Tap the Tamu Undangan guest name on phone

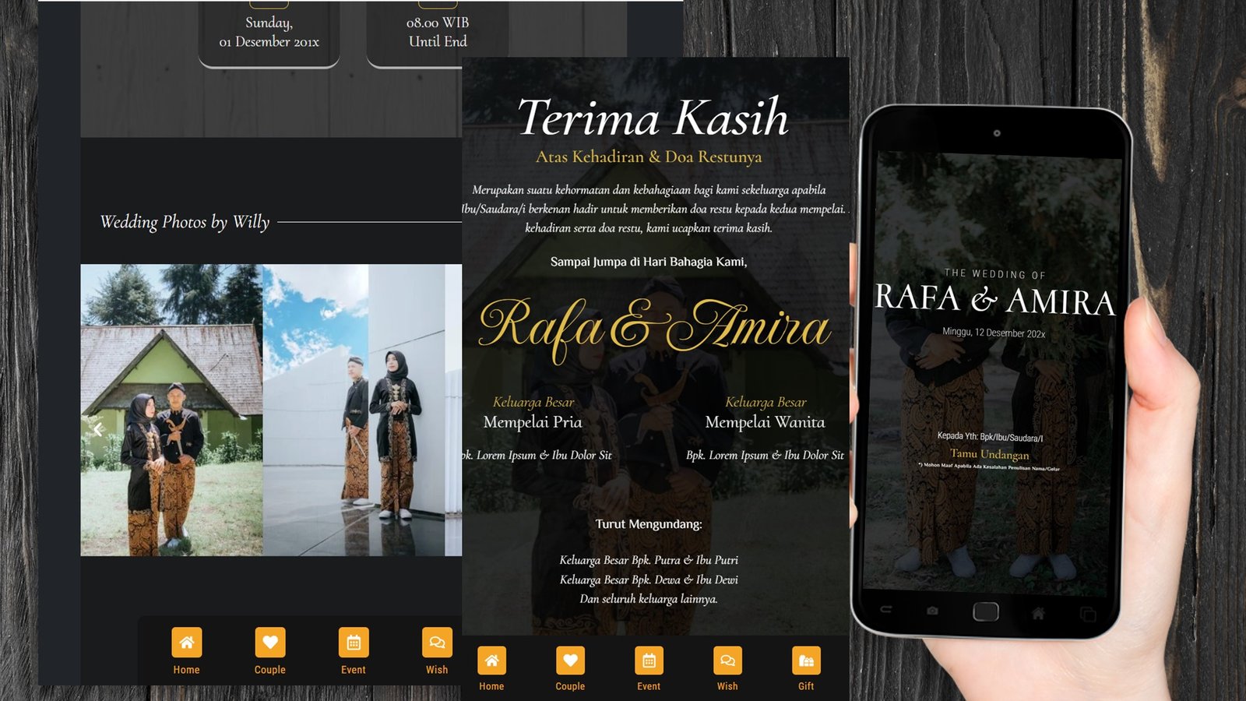[x=989, y=454]
